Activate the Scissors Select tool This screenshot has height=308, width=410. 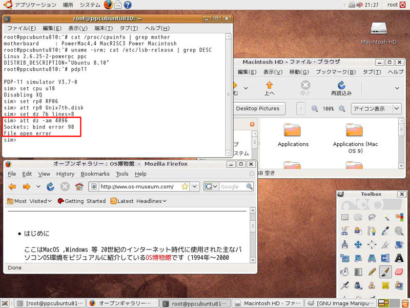point(344,231)
